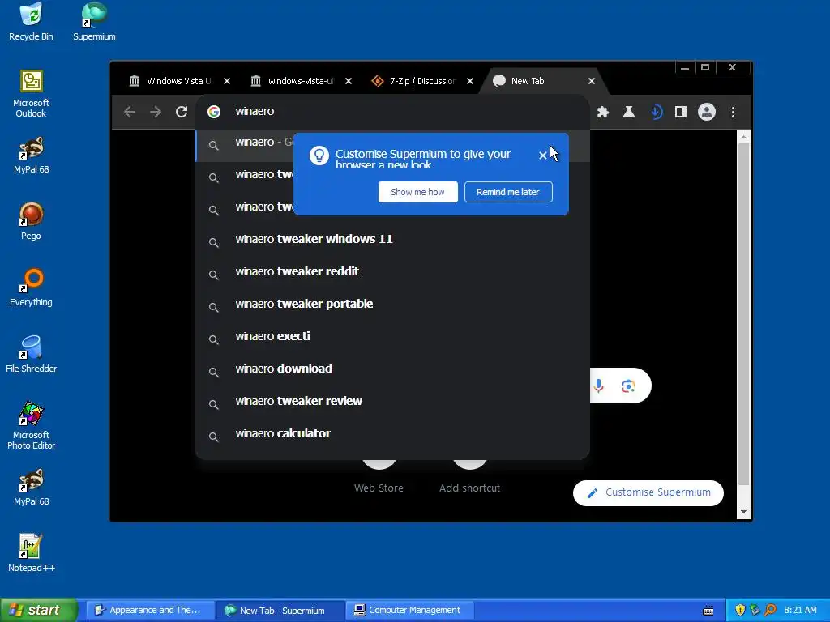
Task: Open Google Lens image search icon
Action: coord(628,386)
